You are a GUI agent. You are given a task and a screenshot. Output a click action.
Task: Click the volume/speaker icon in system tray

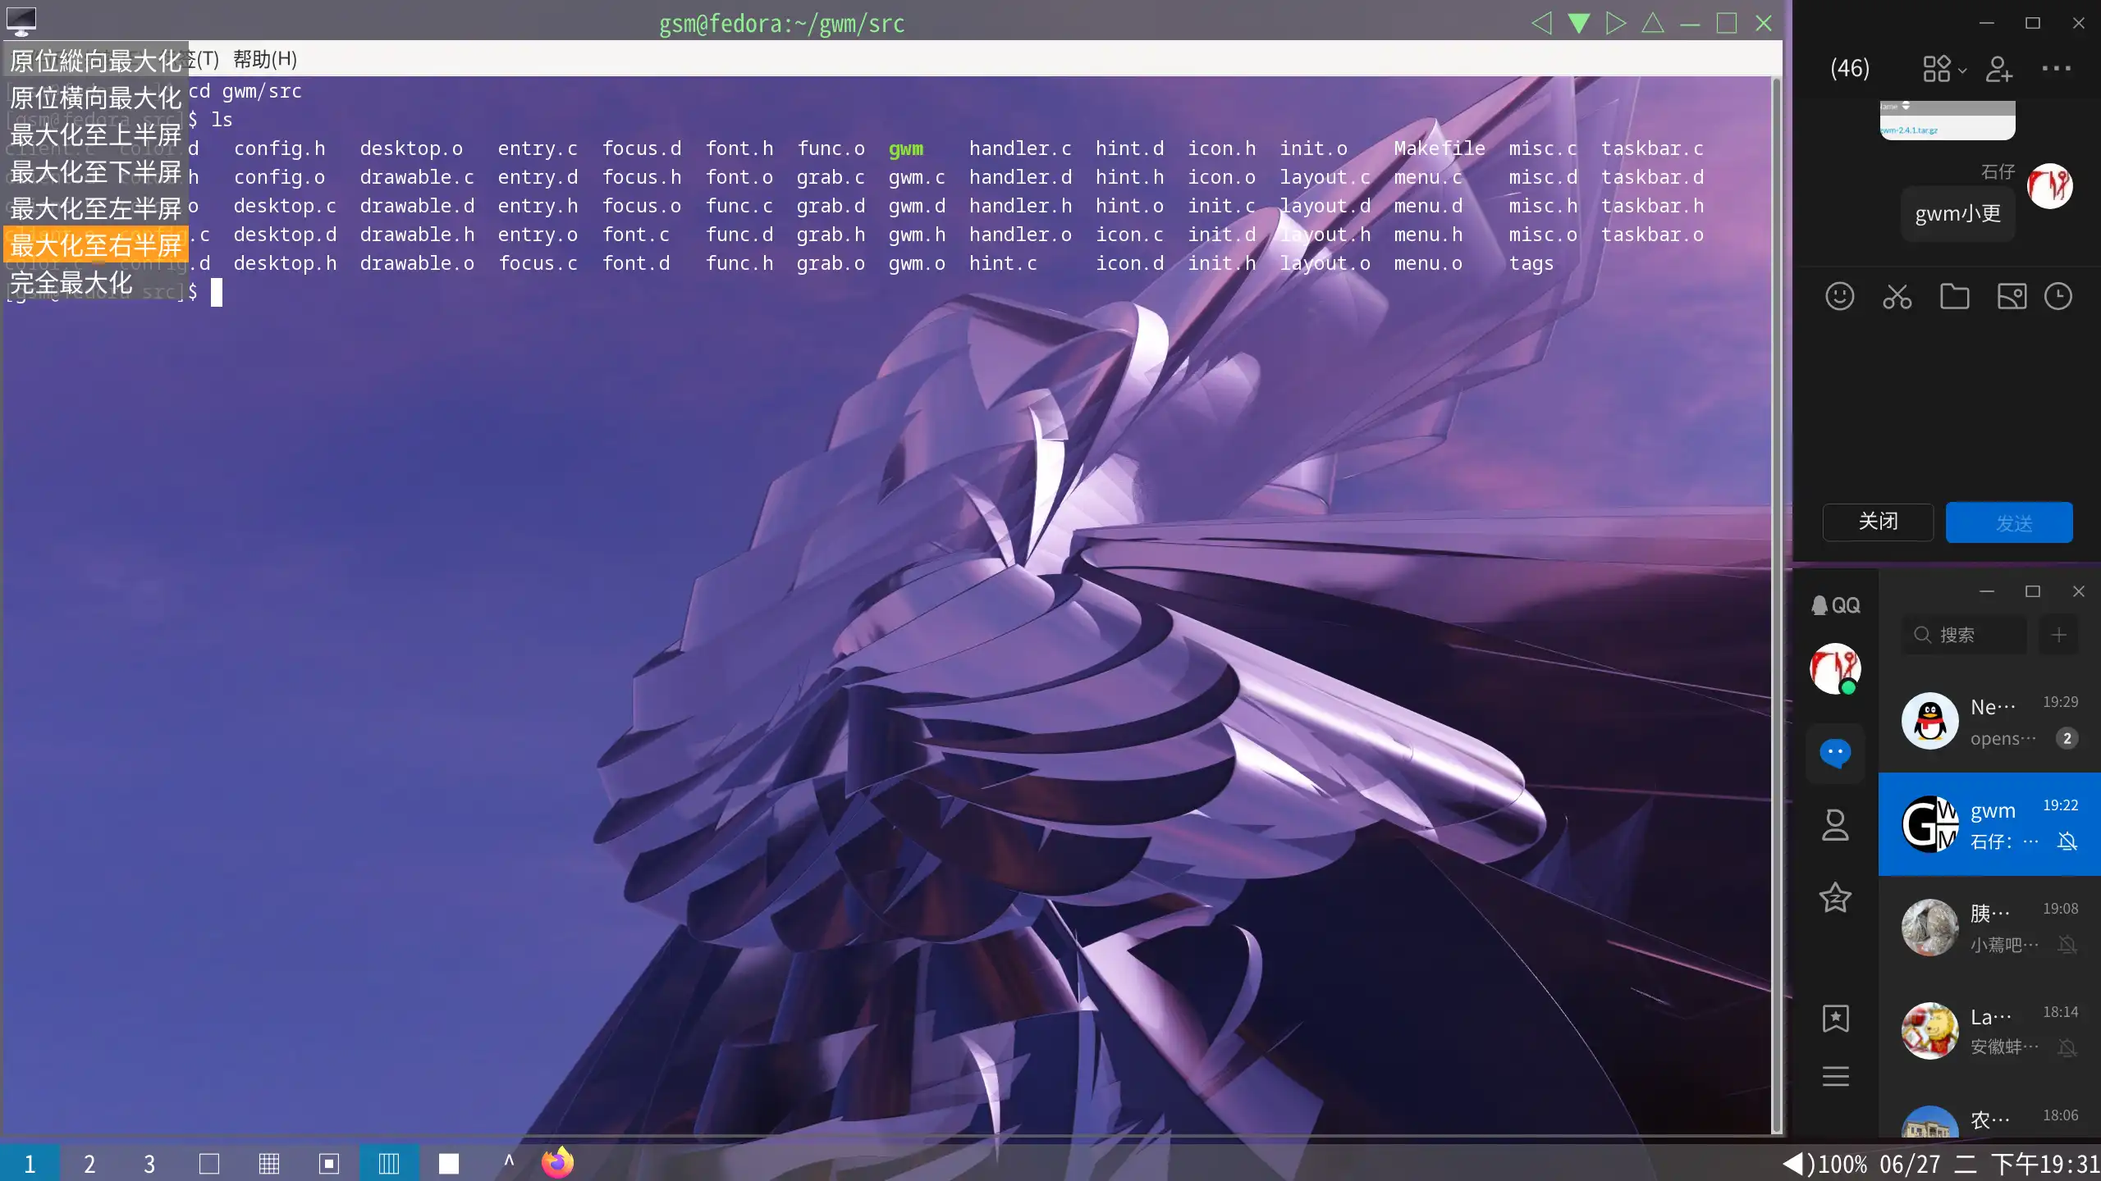coord(1793,1164)
